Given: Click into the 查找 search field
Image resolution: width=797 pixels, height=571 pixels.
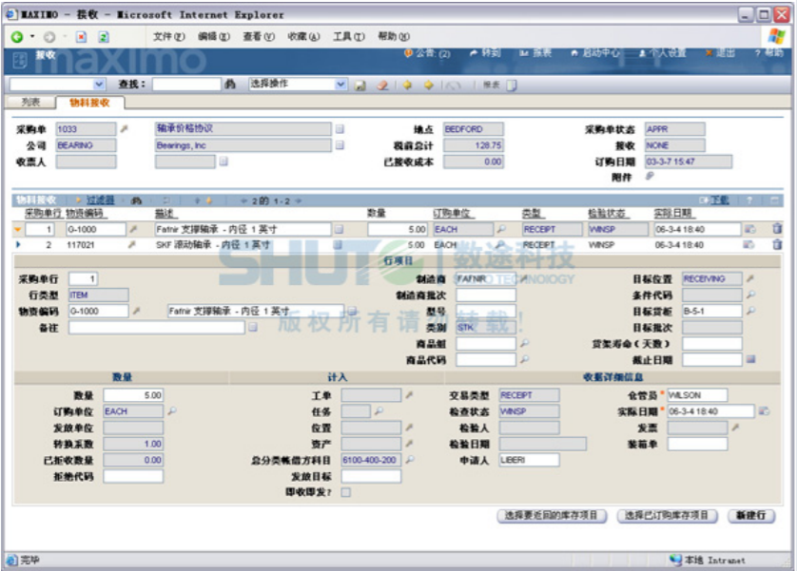Looking at the screenshot, I should [x=186, y=85].
